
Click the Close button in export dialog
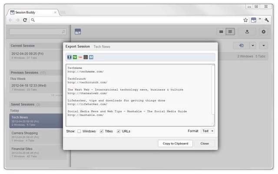click(205, 144)
